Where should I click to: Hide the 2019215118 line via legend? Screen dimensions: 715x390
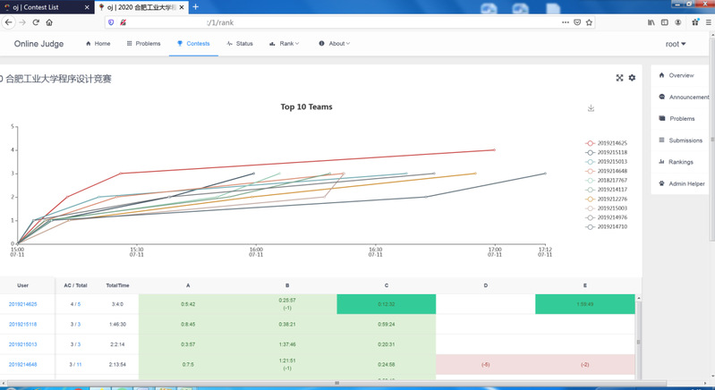tap(612, 153)
